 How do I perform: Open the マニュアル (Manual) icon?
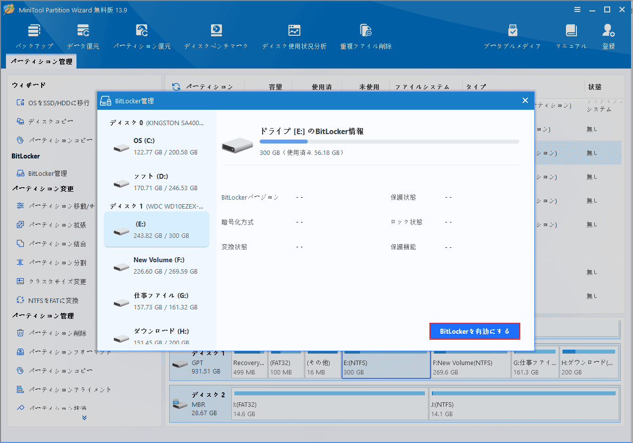point(571,36)
